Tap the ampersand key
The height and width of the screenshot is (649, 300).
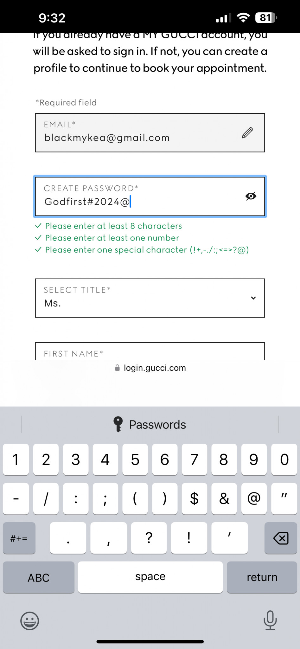click(x=224, y=498)
